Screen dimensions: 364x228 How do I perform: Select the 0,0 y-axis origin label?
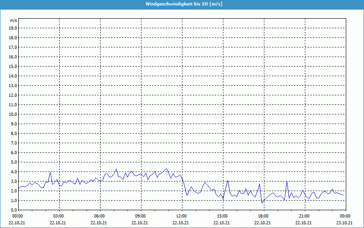[14, 210]
